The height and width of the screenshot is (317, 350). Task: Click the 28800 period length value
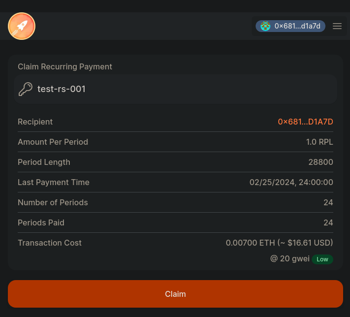point(321,162)
